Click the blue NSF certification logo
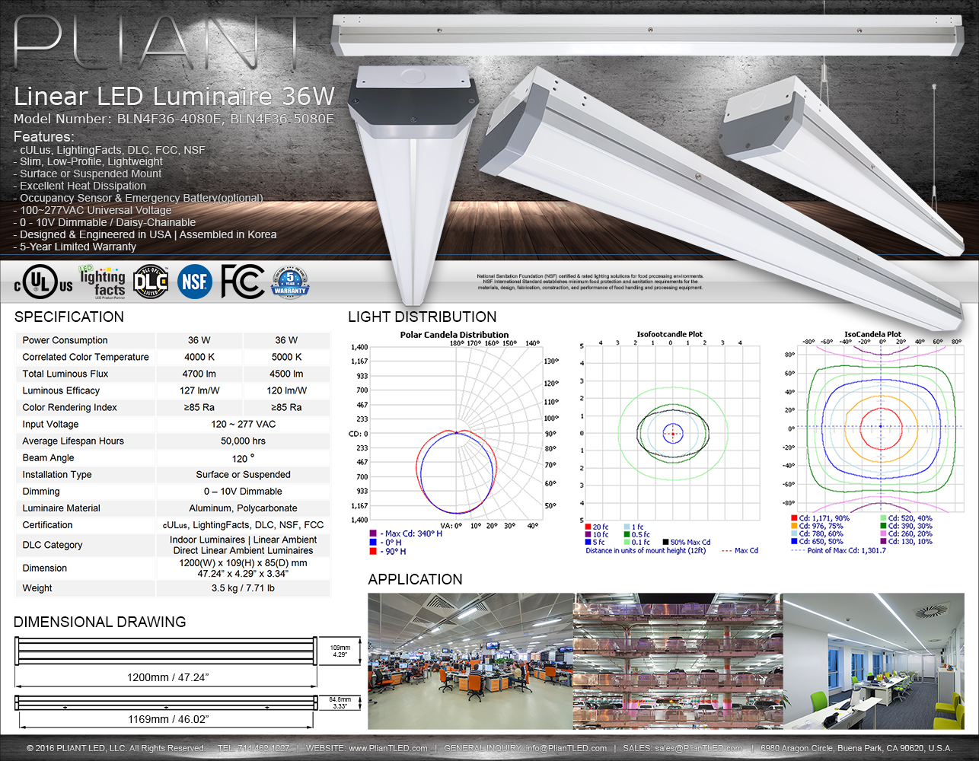 pyautogui.click(x=195, y=282)
